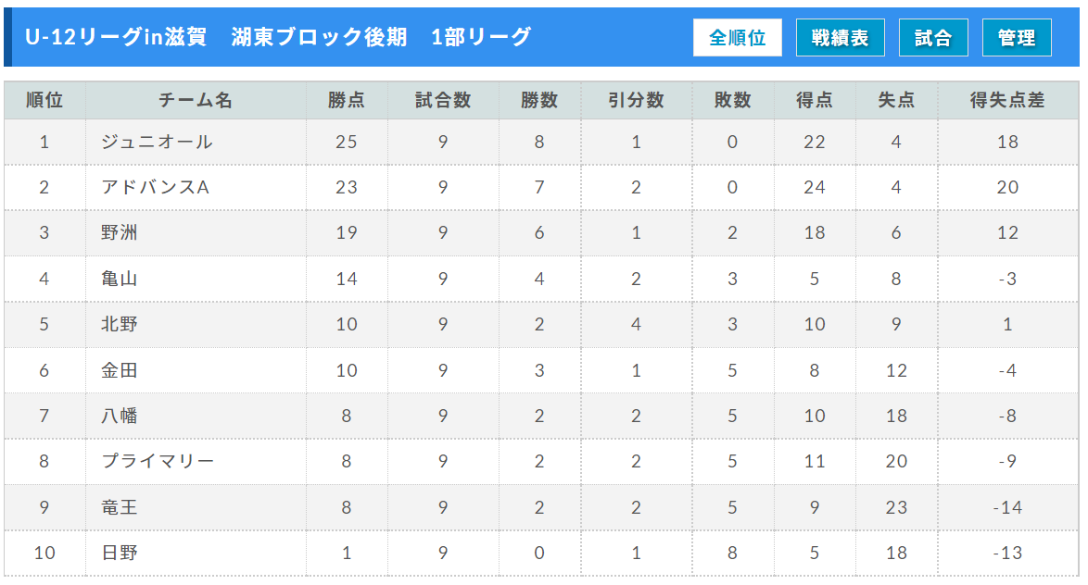Select the 全順位 tab
Viewport: 1088px width, 585px height.
pos(737,37)
